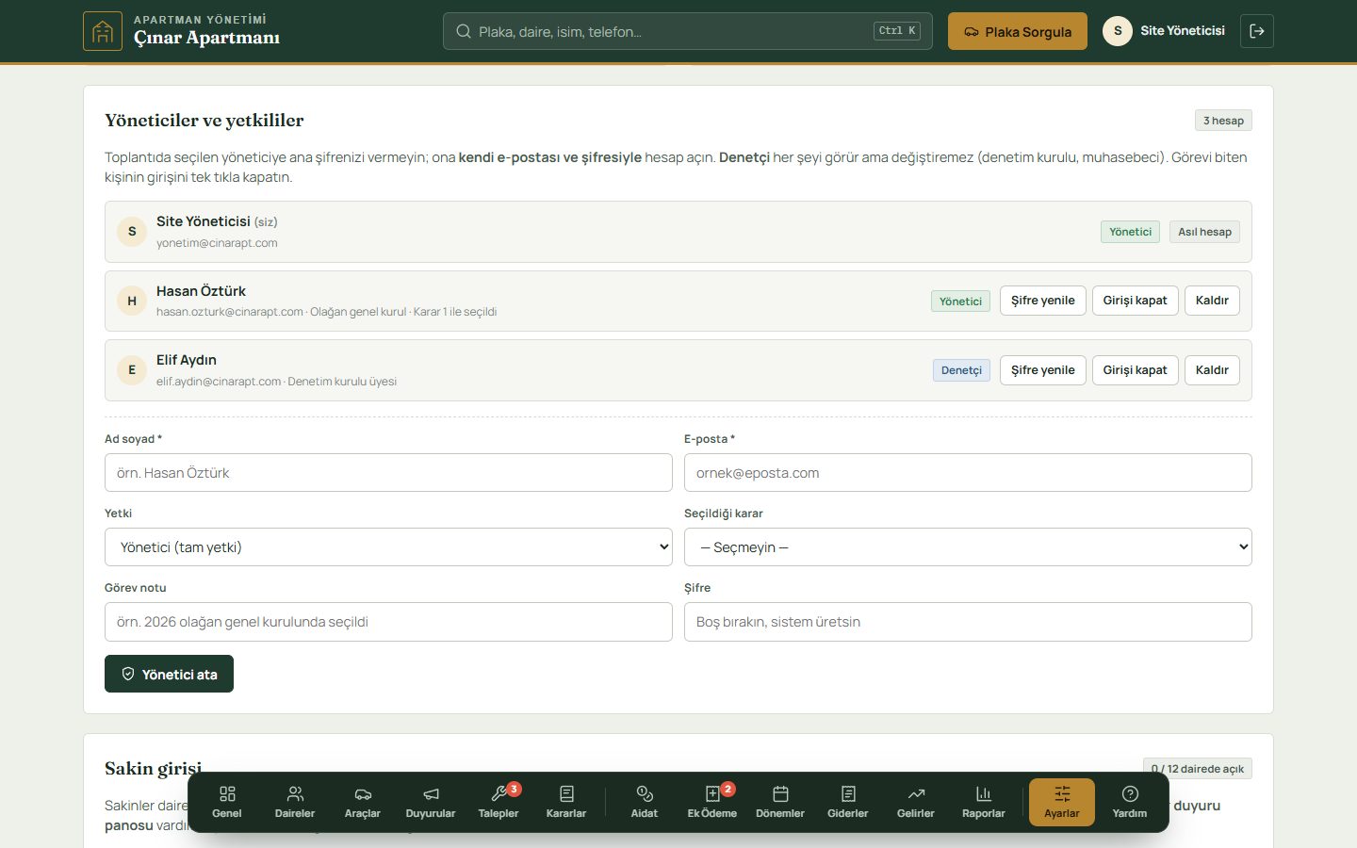
Task: Open the Yardım help icon
Action: pyautogui.click(x=1130, y=802)
